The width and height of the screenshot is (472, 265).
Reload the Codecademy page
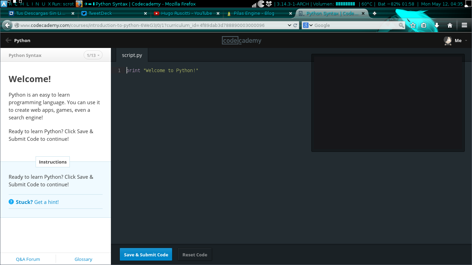click(295, 25)
